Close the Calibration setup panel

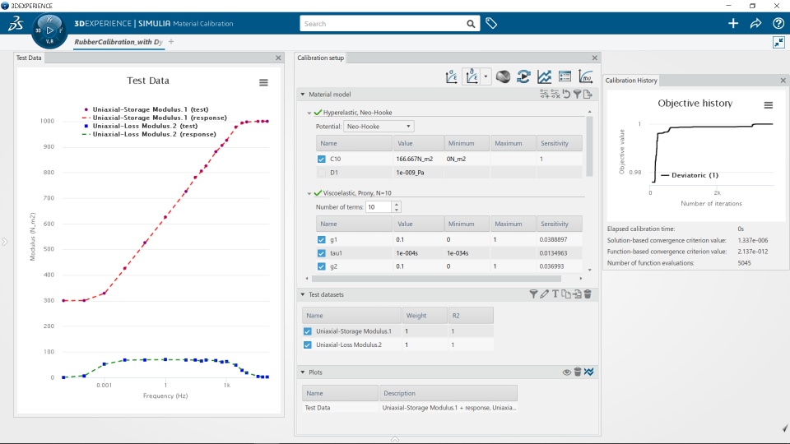point(594,58)
